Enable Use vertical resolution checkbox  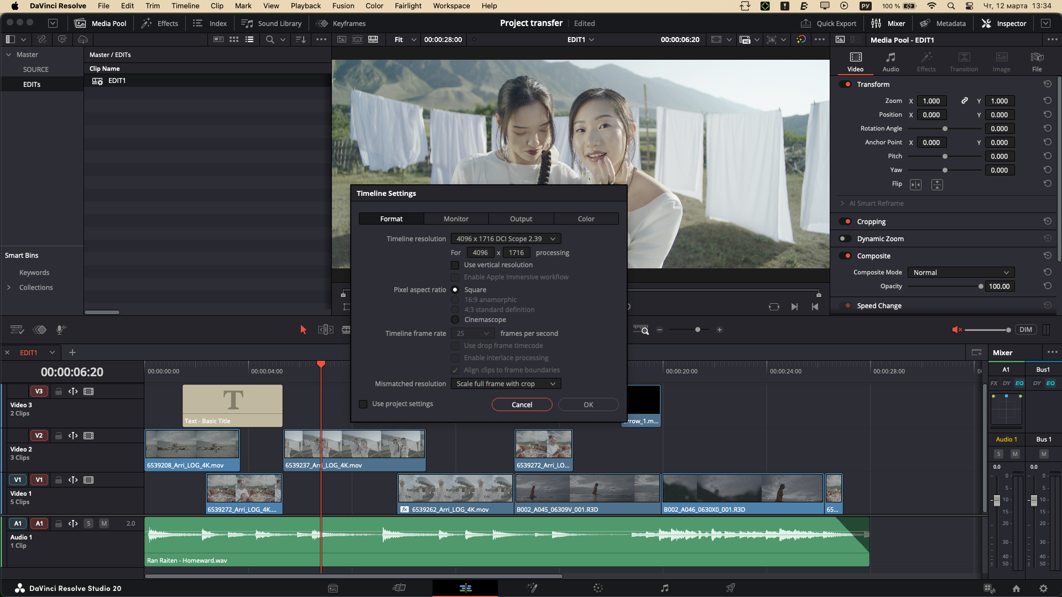[455, 265]
